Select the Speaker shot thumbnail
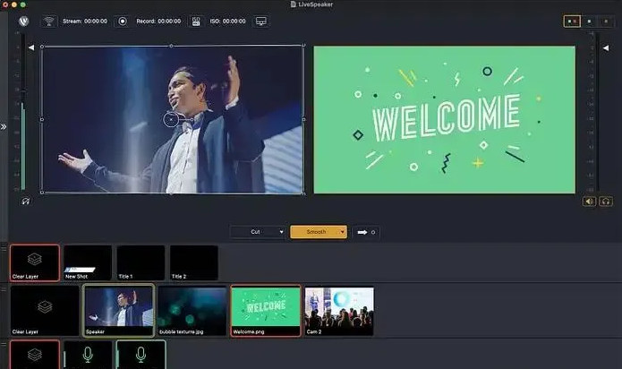The width and height of the screenshot is (622, 369). pos(118,311)
